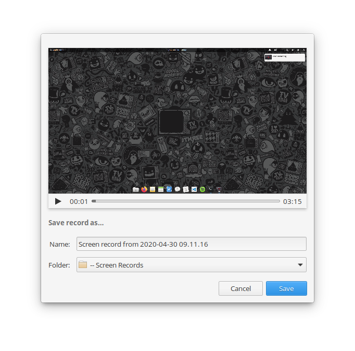Cancel saving the screen record
The width and height of the screenshot is (355, 351).
coord(240,288)
